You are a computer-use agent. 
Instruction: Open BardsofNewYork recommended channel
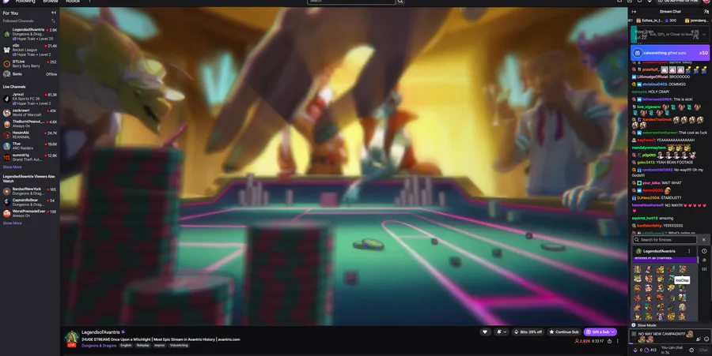pyautogui.click(x=29, y=191)
